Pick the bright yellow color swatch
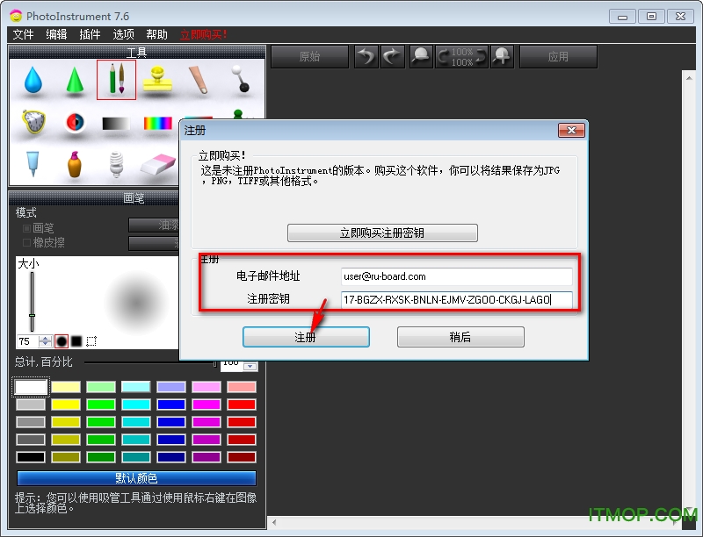Viewport: 703px width, 537px height. click(66, 405)
